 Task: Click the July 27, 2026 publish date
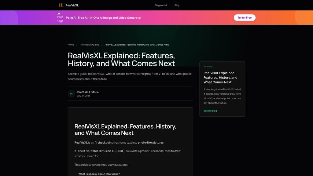(83, 96)
